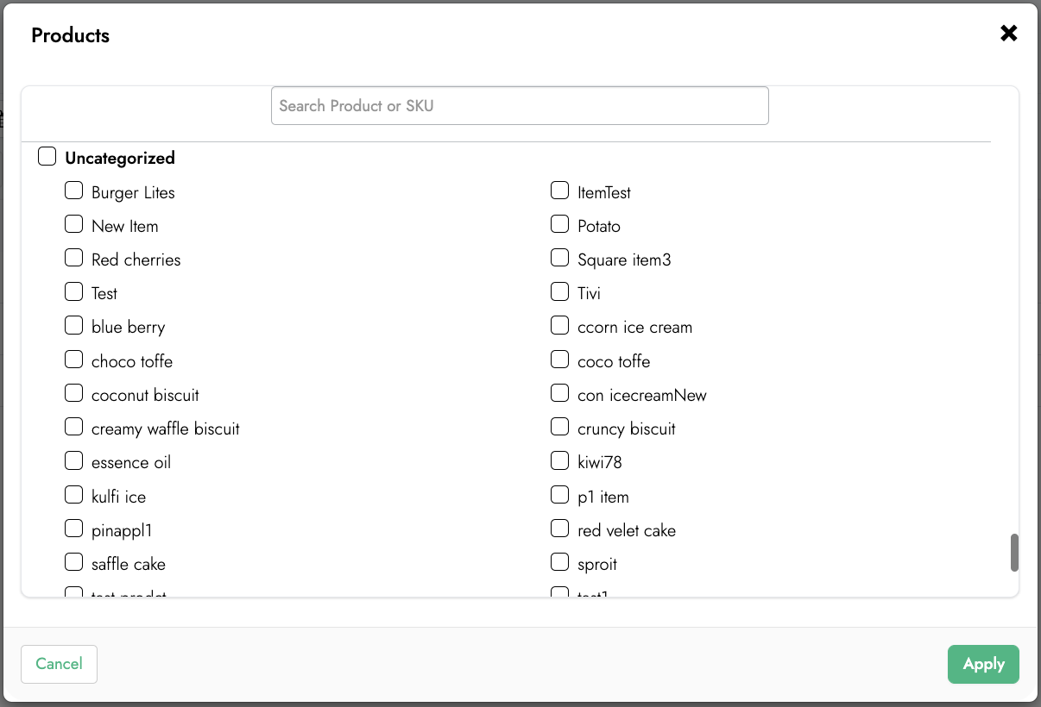
Task: Check the blue berry item
Action: [74, 326]
